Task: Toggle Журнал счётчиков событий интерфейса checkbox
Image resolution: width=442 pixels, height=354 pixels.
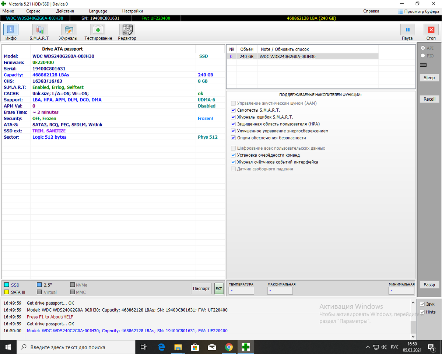Action: point(233,162)
